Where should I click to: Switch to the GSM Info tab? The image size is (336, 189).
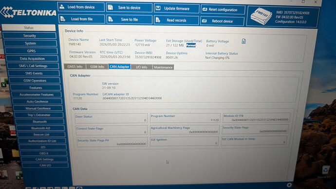[x=97, y=67]
